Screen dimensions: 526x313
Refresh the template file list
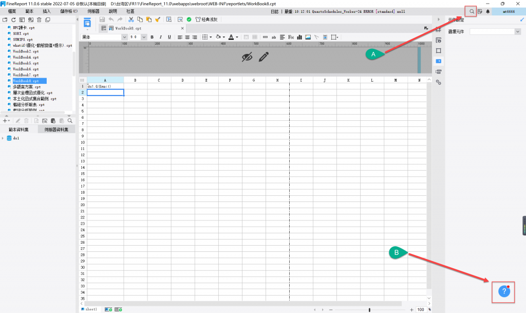[13, 20]
